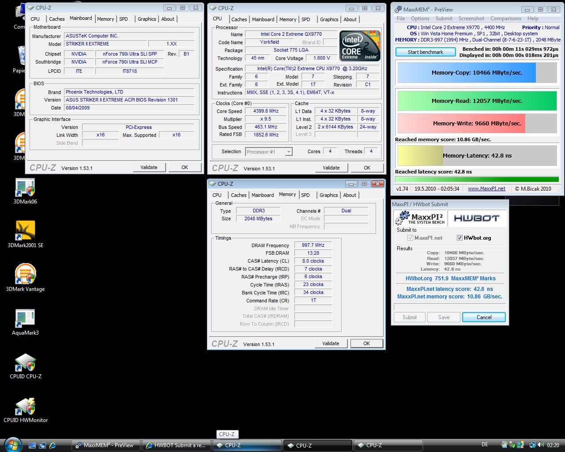The width and height of the screenshot is (565, 452).
Task: Select About tab in the Mainboard CPU-Z window
Action: [x=168, y=19]
